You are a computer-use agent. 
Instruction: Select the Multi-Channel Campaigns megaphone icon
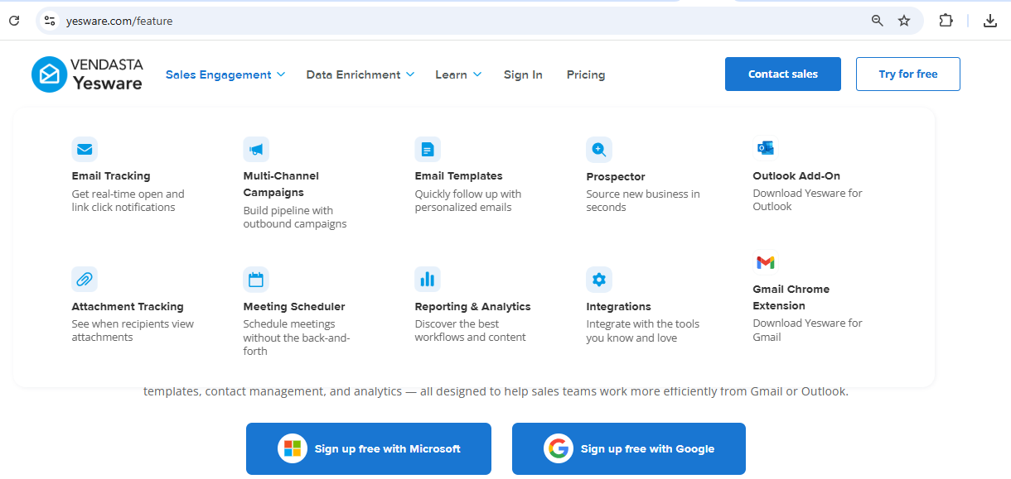[256, 149]
